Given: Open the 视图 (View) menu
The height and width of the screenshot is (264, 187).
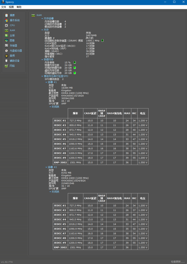Looking at the screenshot, I should [11, 7].
